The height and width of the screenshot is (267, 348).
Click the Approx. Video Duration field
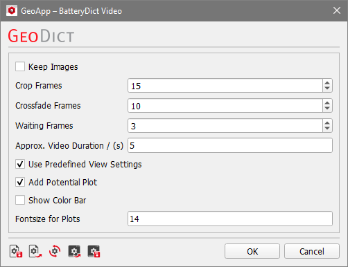pos(230,145)
